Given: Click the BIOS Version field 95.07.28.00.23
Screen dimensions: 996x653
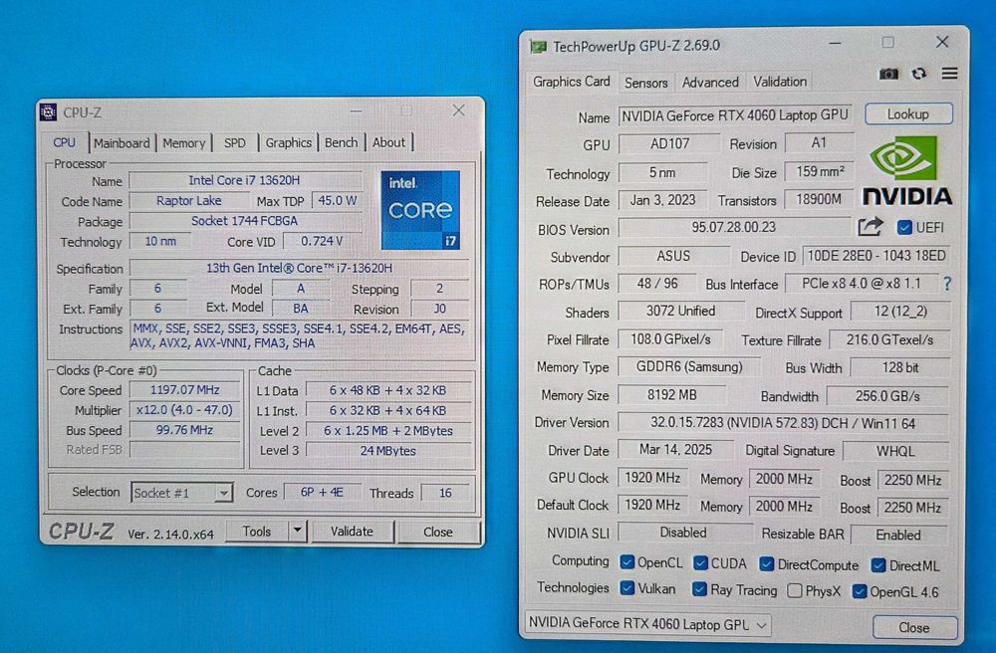Looking at the screenshot, I should 734,227.
